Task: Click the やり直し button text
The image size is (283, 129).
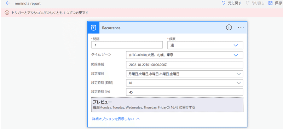Action: point(258,3)
